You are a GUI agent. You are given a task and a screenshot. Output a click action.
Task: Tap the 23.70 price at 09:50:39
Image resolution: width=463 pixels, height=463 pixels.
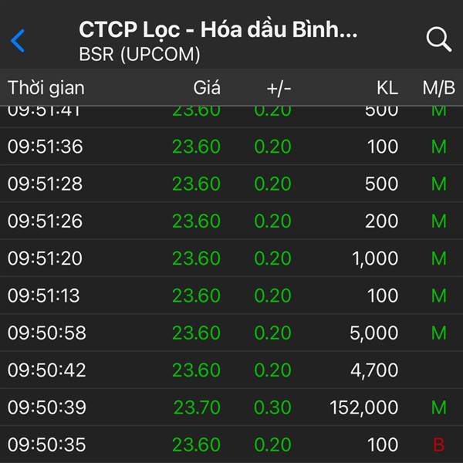[x=197, y=407]
